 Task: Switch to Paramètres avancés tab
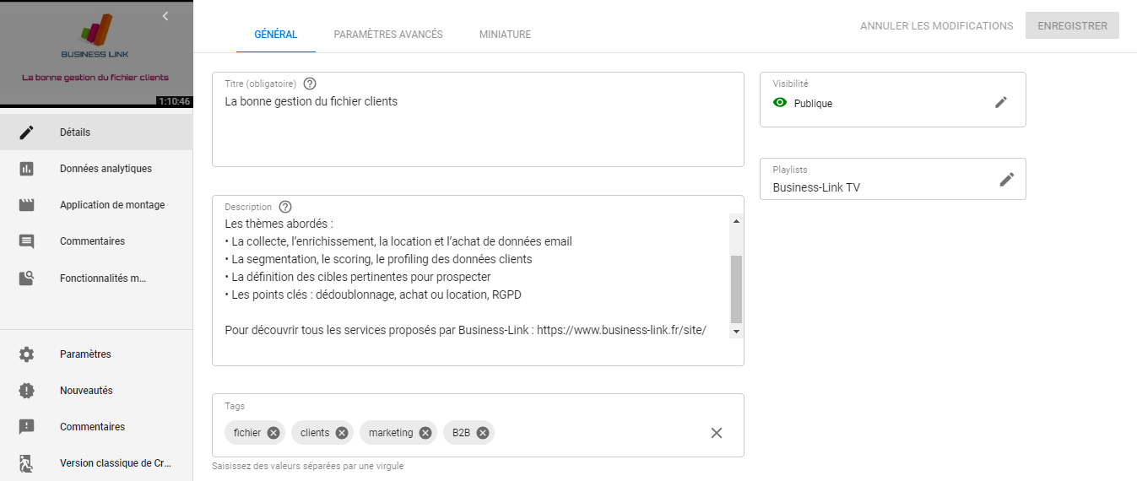click(388, 35)
